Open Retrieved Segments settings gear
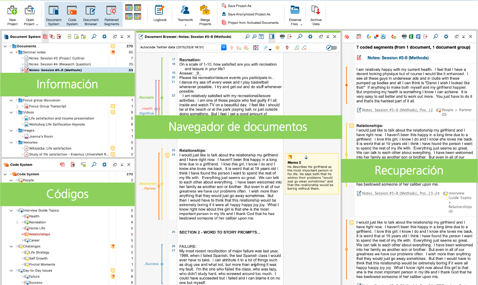This screenshot has width=478, height=285. pyautogui.click(x=446, y=37)
